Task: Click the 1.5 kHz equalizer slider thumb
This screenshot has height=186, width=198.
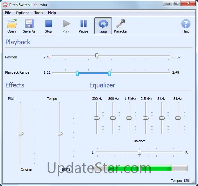Action: (x=129, y=118)
